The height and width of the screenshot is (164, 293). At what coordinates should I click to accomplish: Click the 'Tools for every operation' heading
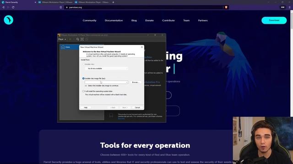click(145, 145)
